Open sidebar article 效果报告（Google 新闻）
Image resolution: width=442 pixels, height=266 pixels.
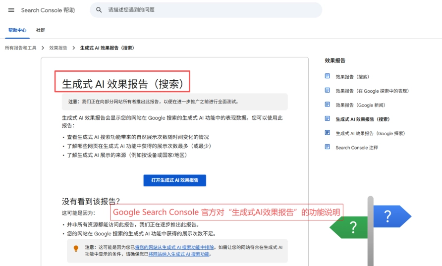pyautogui.click(x=360, y=105)
